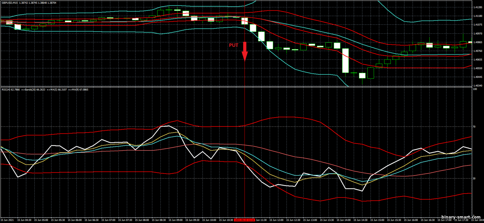Image resolution: width=484 pixels, height=223 pixels.
Task: Click the 15 Jun 2021 start date label
Action: [7, 220]
